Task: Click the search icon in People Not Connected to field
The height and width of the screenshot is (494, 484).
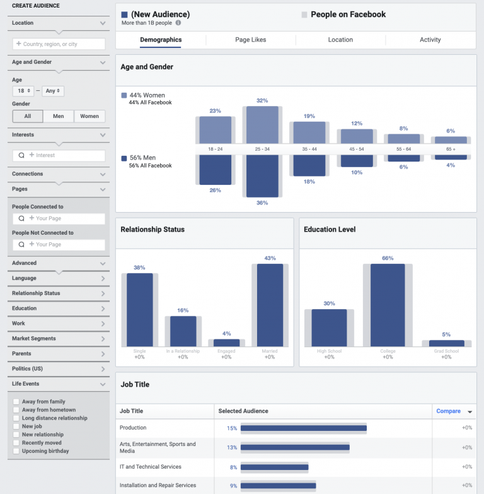Action: click(21, 244)
